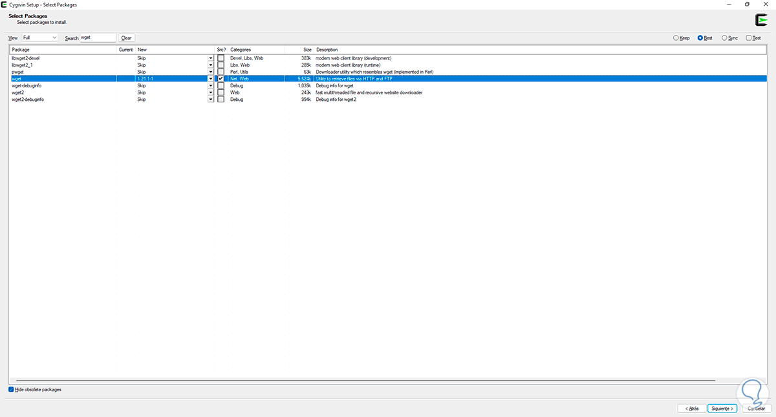Select the Keep radio button

pos(676,38)
